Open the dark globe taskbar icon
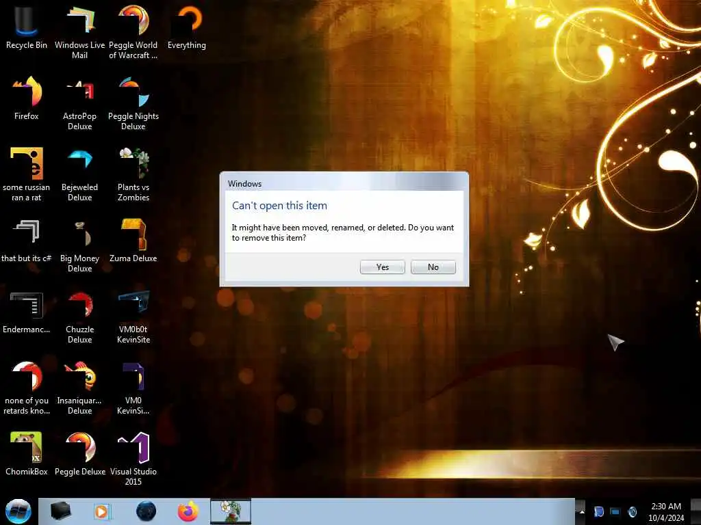Image resolution: width=701 pixels, height=525 pixels. click(146, 511)
